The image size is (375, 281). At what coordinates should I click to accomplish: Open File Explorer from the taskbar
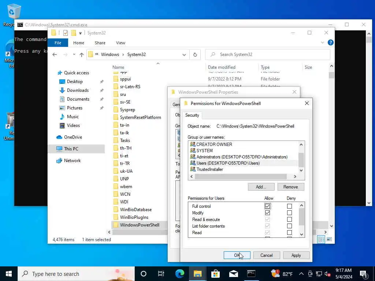pos(197,274)
